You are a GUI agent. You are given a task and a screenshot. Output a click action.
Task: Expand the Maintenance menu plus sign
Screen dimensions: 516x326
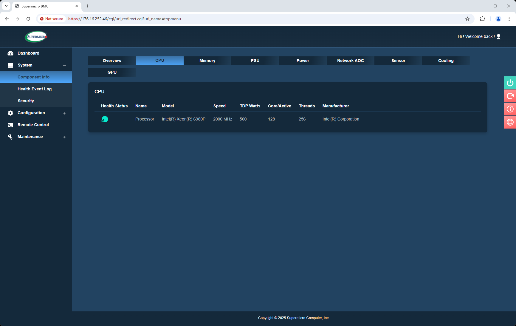point(64,137)
